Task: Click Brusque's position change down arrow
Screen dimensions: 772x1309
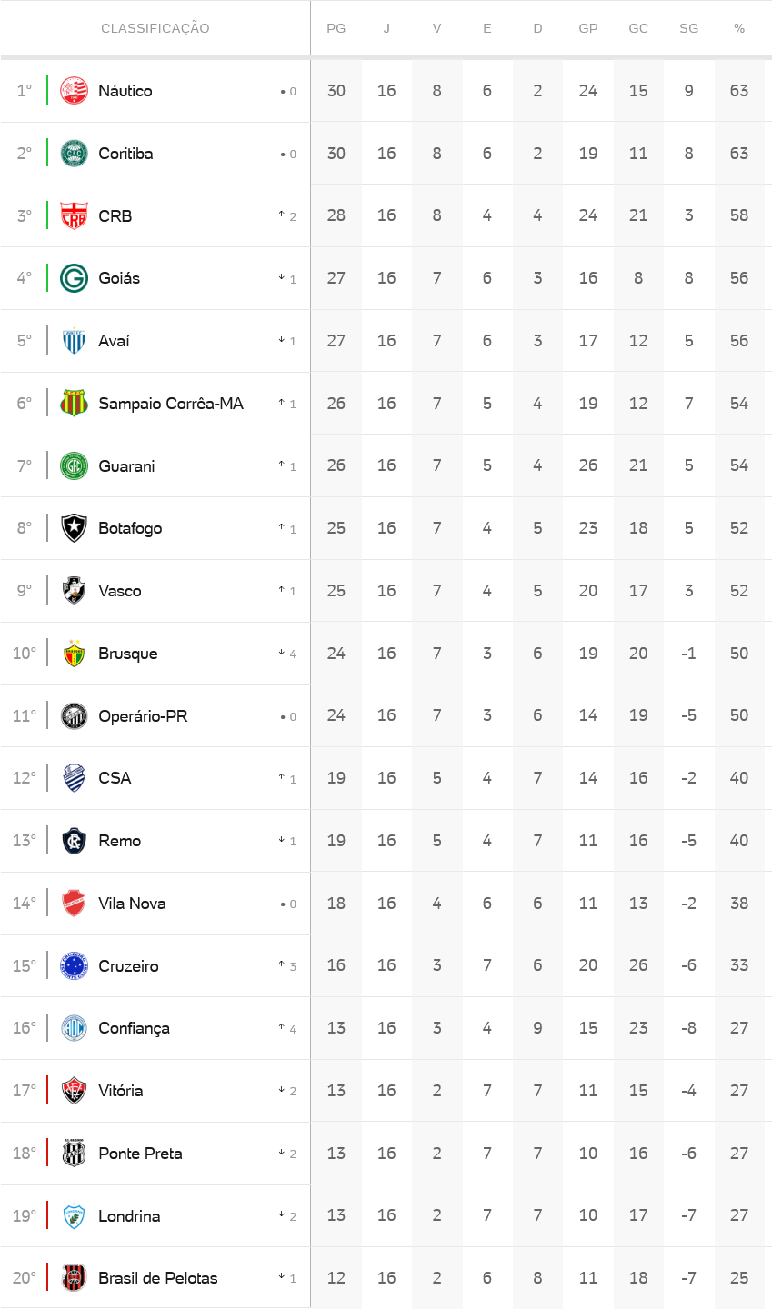Action: [282, 653]
